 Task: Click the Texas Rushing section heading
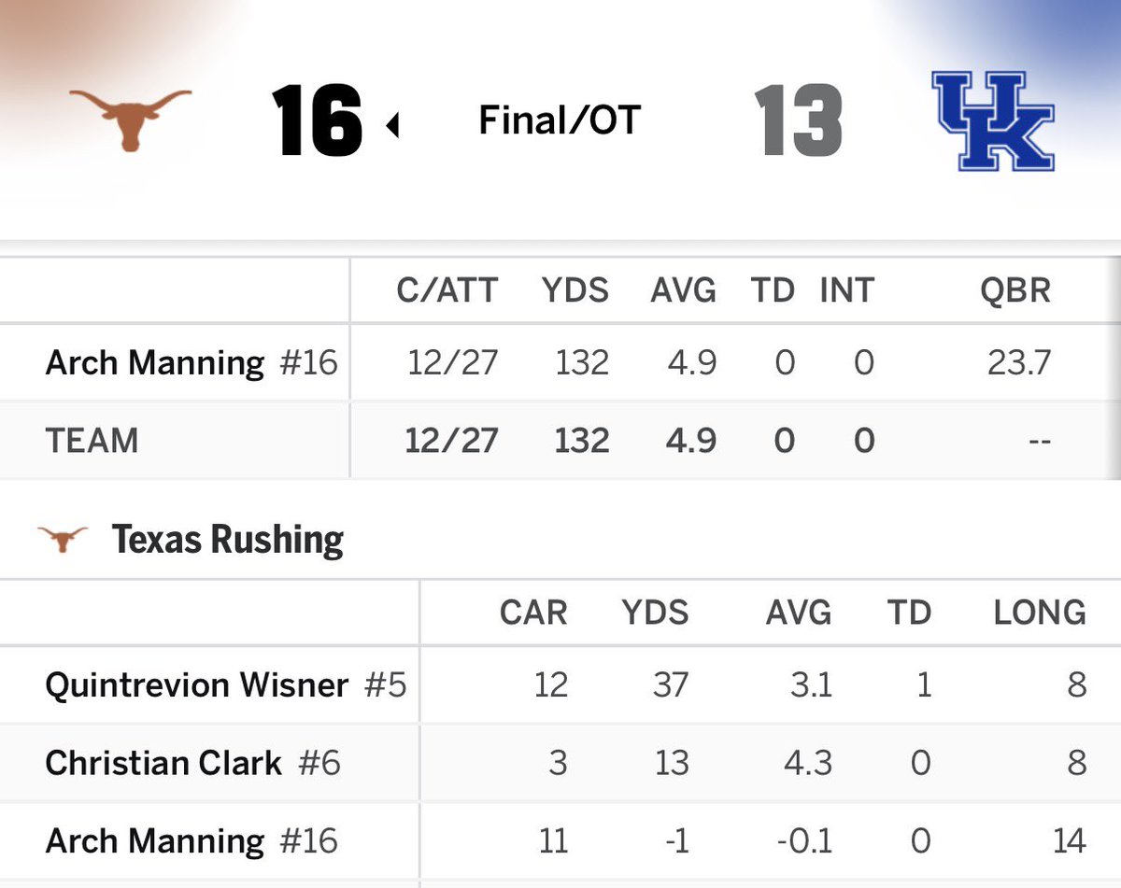(228, 540)
